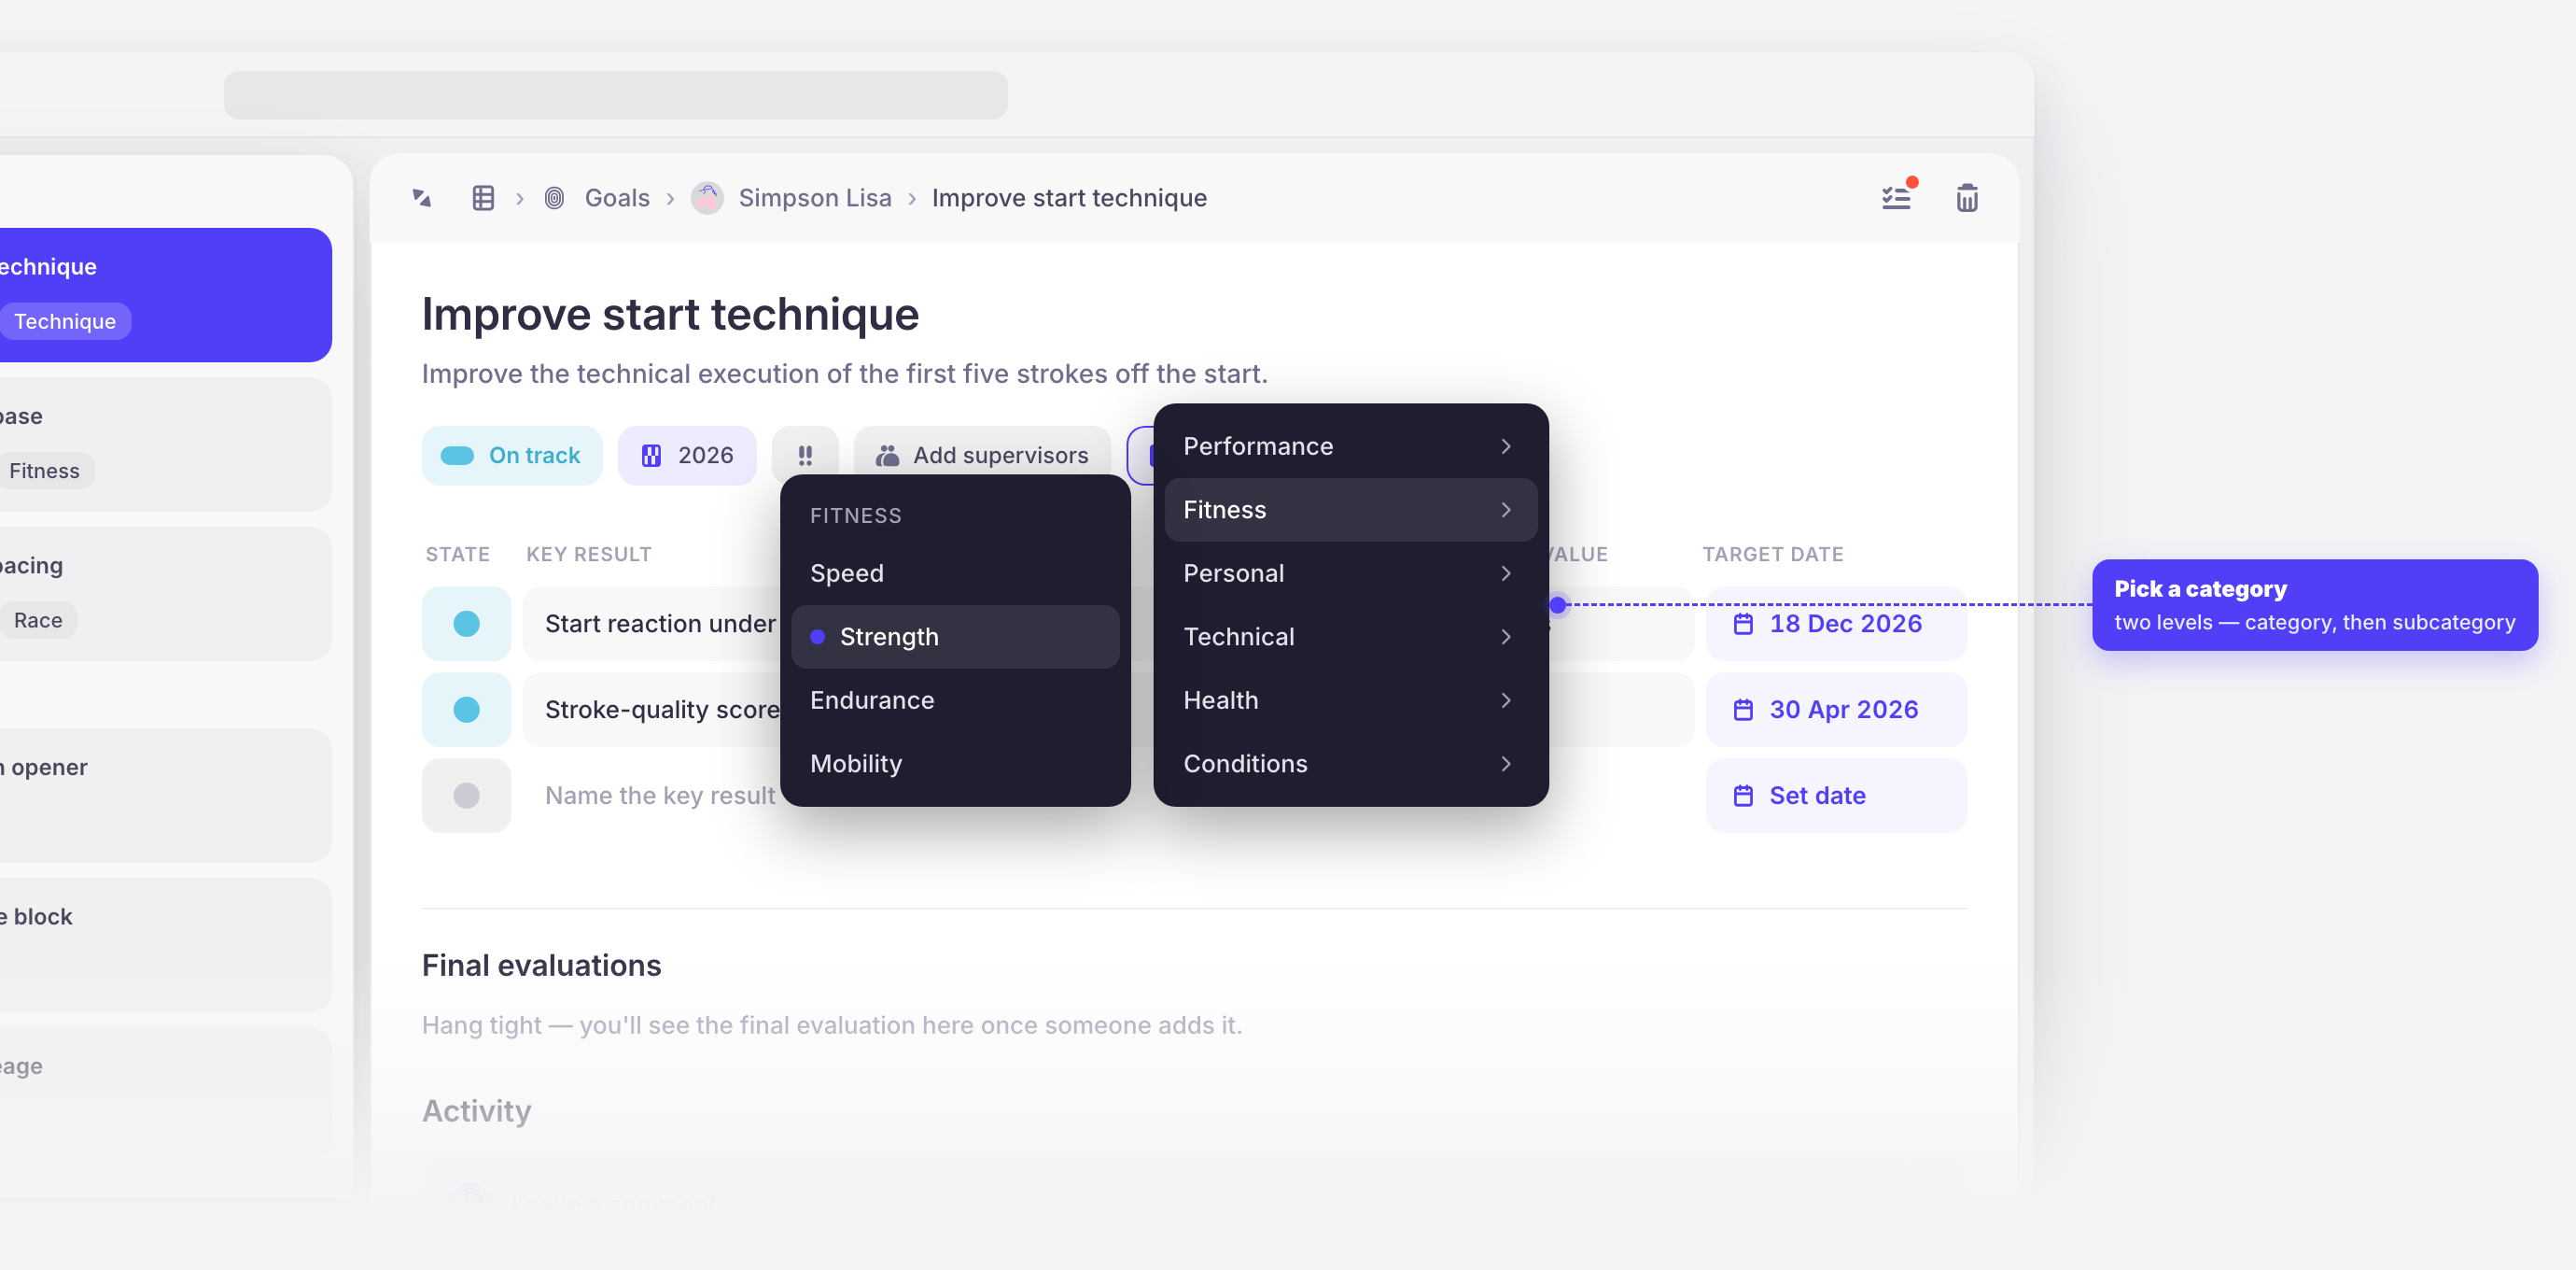Viewport: 2576px width, 1270px height.
Task: Choose Personal category menu item
Action: (x=1351, y=573)
